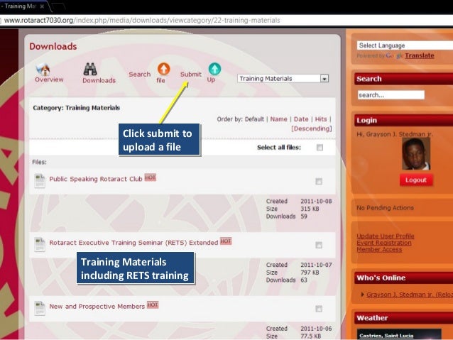Click the Default order text
Screen dimensions: 453x340
coord(254,119)
